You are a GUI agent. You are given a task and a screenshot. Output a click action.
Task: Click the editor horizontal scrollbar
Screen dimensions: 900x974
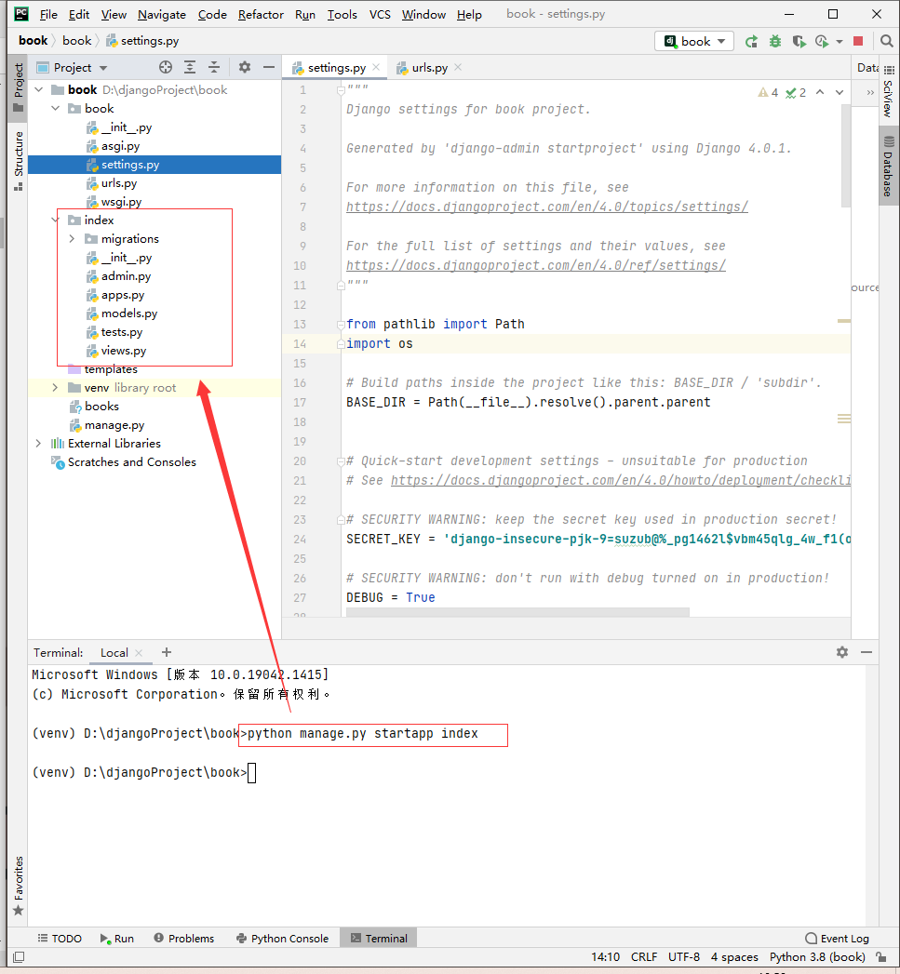pos(517,612)
